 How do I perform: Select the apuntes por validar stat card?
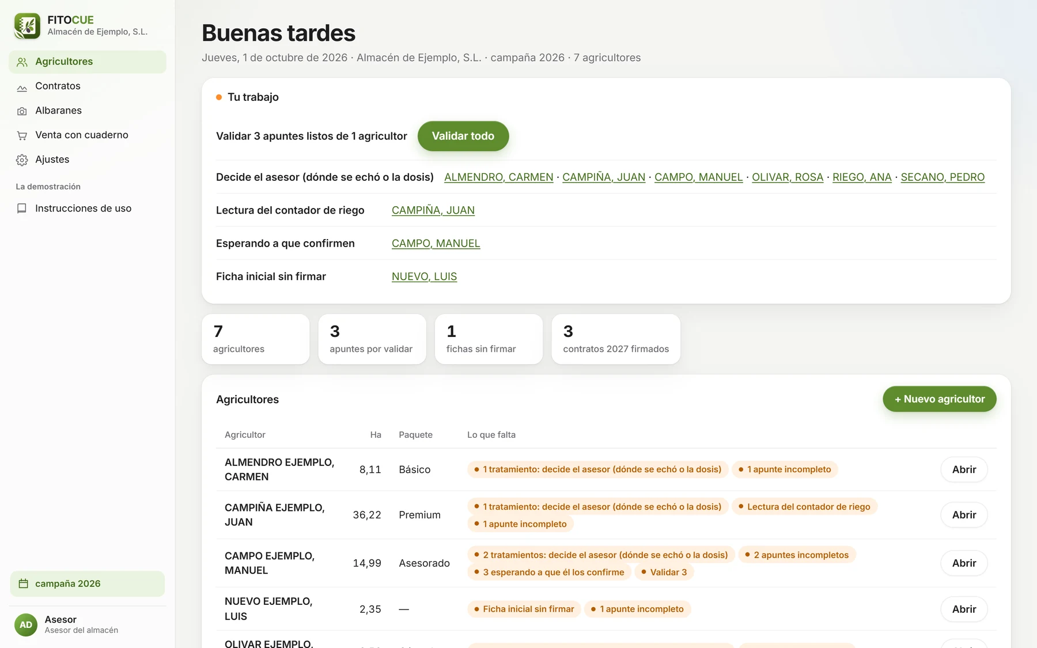pyautogui.click(x=372, y=339)
